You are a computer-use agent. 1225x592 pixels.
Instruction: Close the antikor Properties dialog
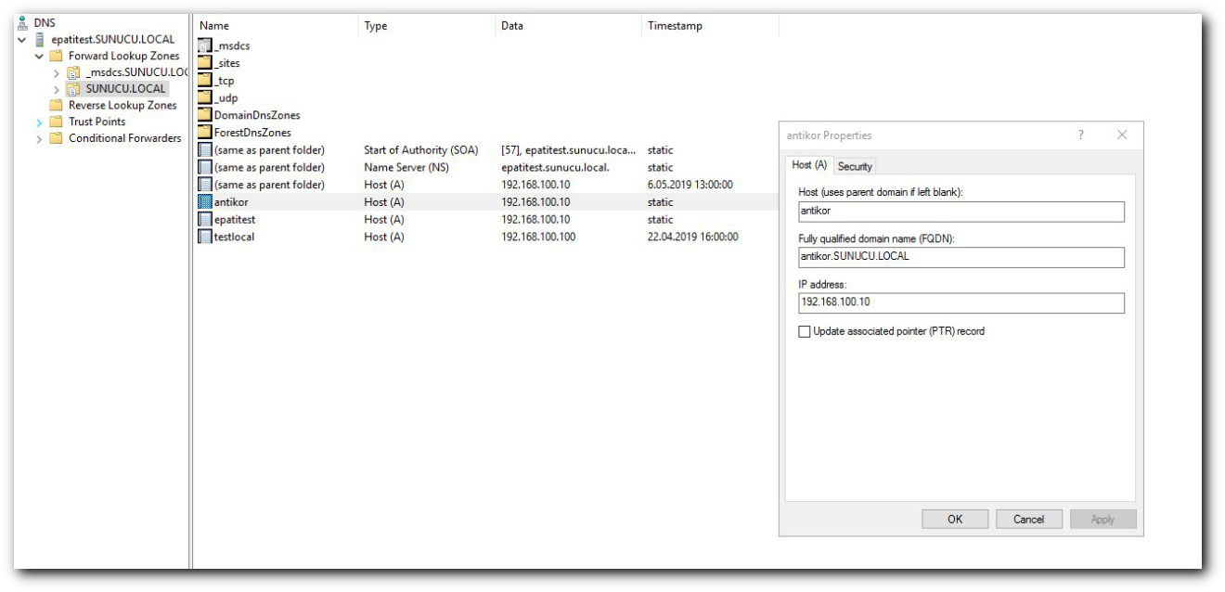click(1122, 135)
